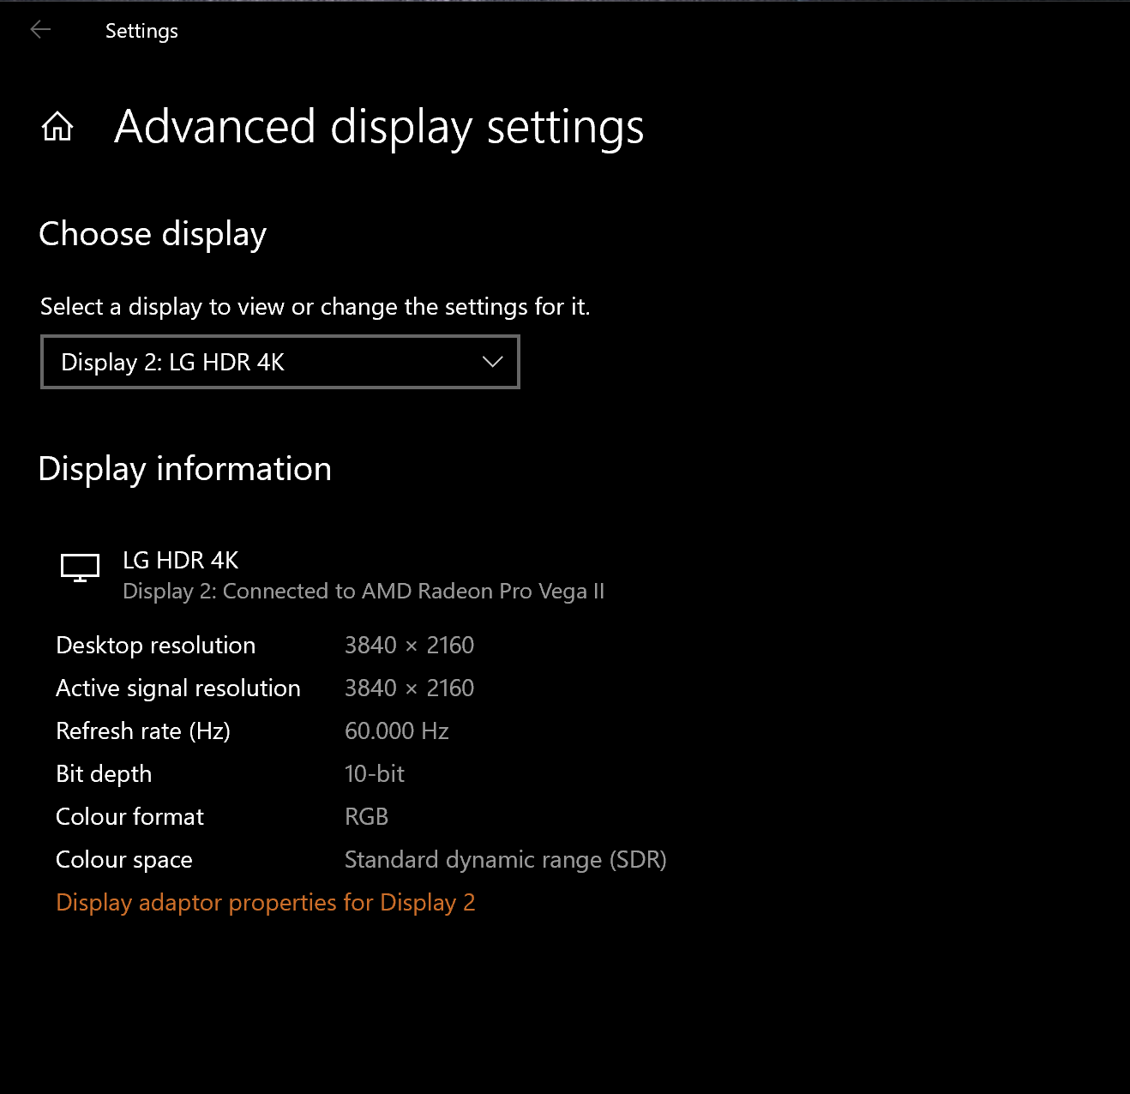Screen dimensions: 1130x1094
Task: Select the Settings label in the title bar
Action: click(x=141, y=30)
